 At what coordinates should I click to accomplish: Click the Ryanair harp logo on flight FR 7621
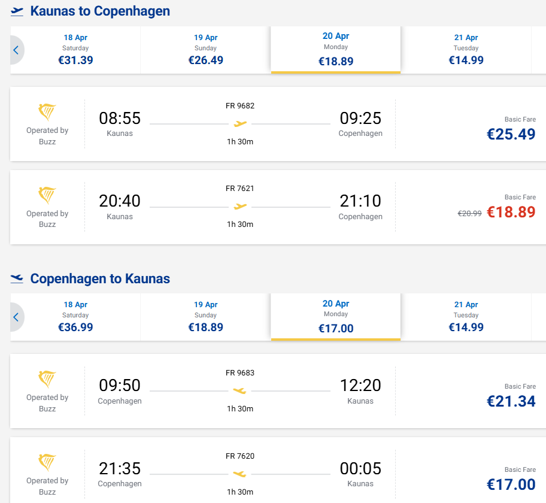click(47, 195)
